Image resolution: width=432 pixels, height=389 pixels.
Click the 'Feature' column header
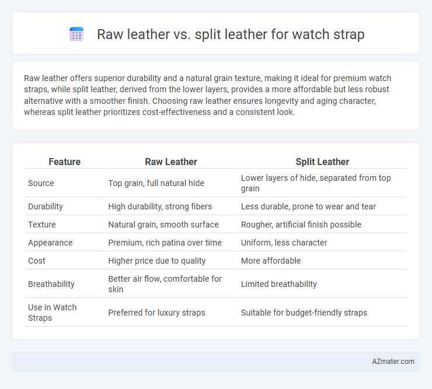click(x=64, y=162)
